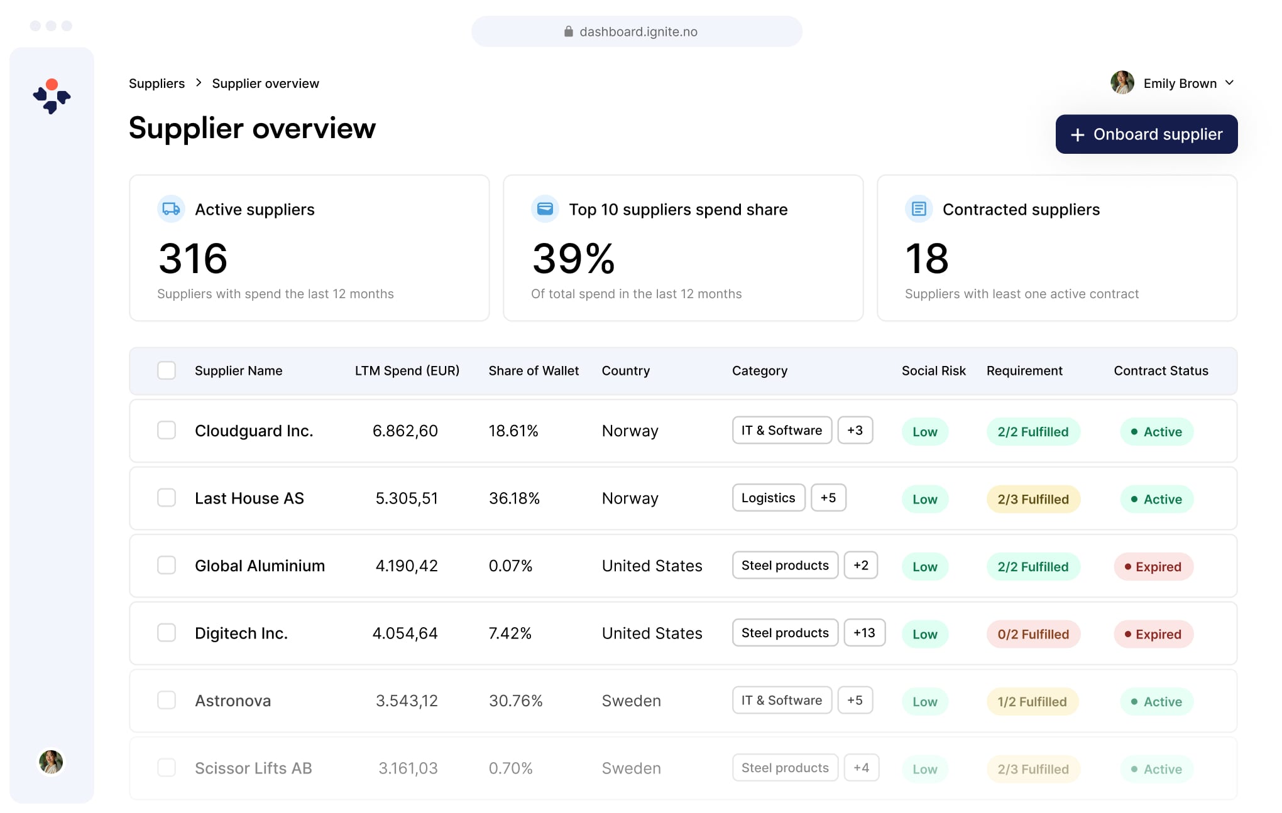Viewport: 1282px width, 813px height.
Task: Open the Emily Brown account dropdown chevron
Action: point(1230,83)
